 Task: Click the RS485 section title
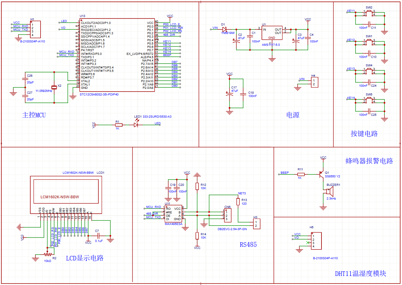click(x=248, y=245)
